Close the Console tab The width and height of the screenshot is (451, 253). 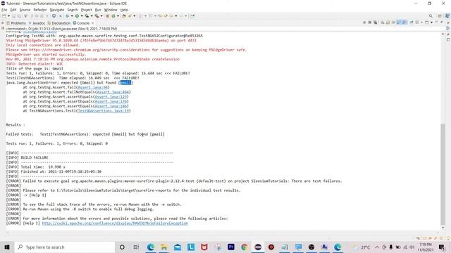(92, 23)
